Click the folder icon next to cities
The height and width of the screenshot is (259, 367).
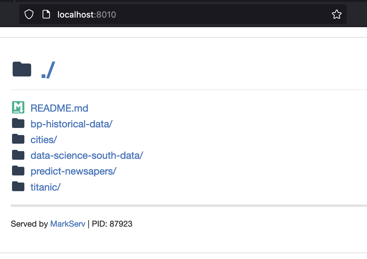pos(18,139)
